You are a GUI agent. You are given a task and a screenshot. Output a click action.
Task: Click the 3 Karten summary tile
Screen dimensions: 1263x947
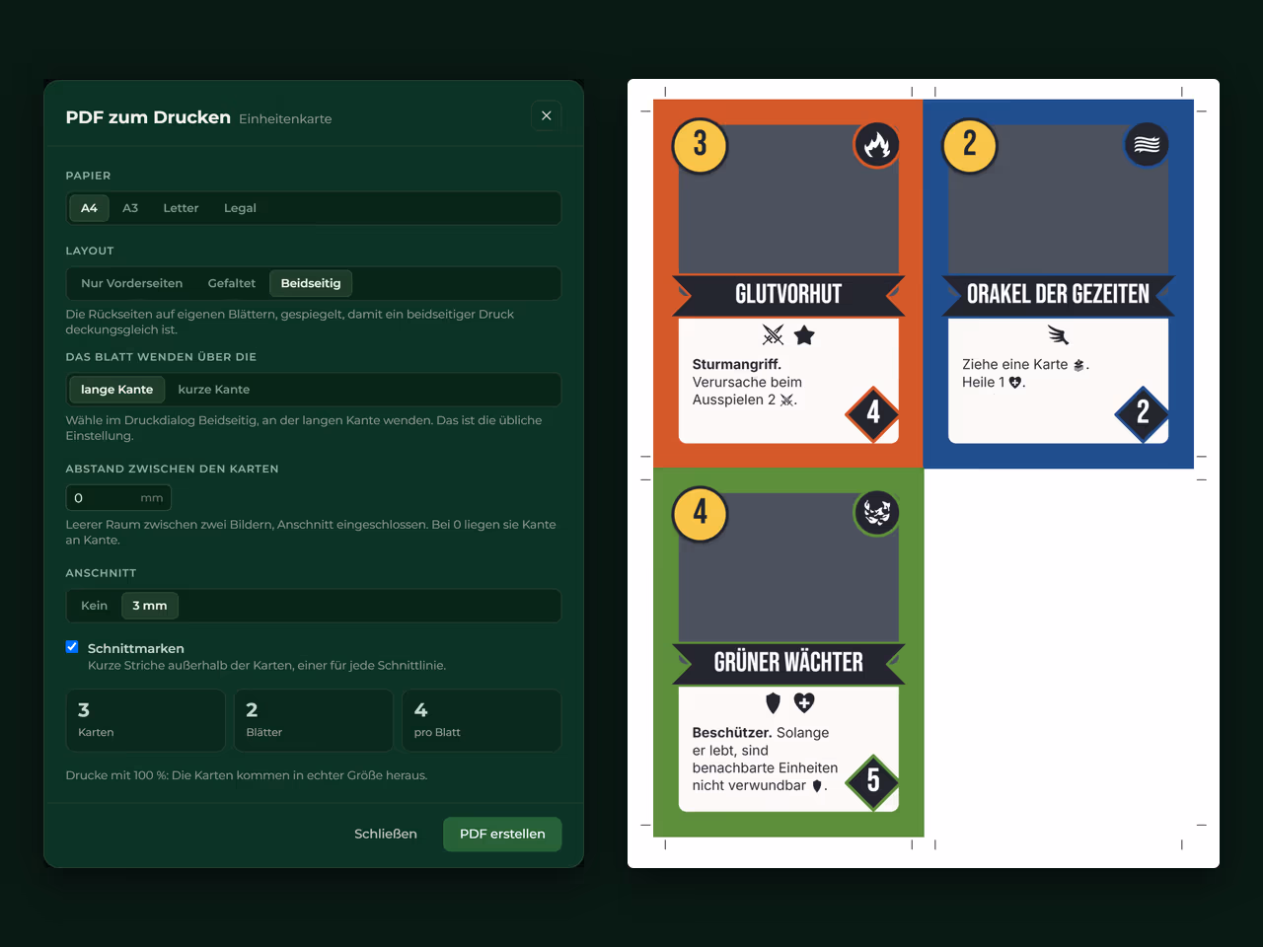point(146,720)
